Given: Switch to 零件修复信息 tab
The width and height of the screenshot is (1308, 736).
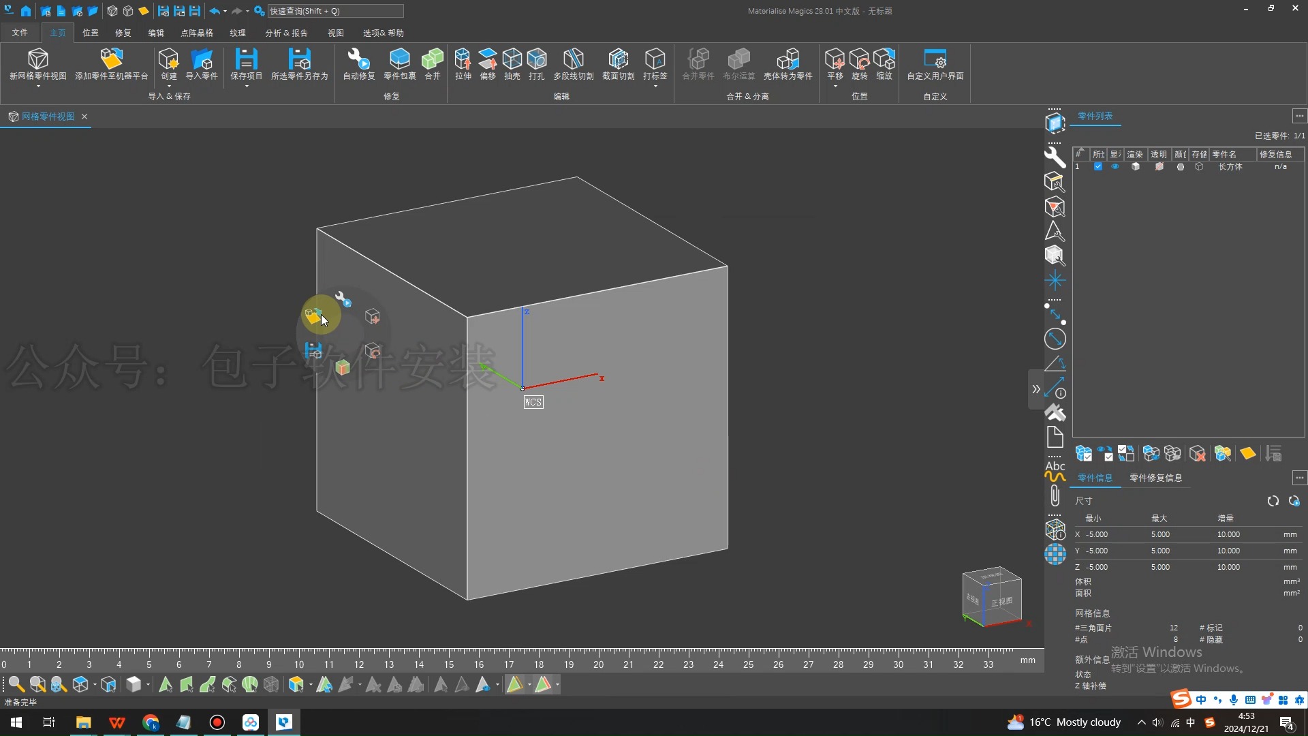Looking at the screenshot, I should (1155, 478).
